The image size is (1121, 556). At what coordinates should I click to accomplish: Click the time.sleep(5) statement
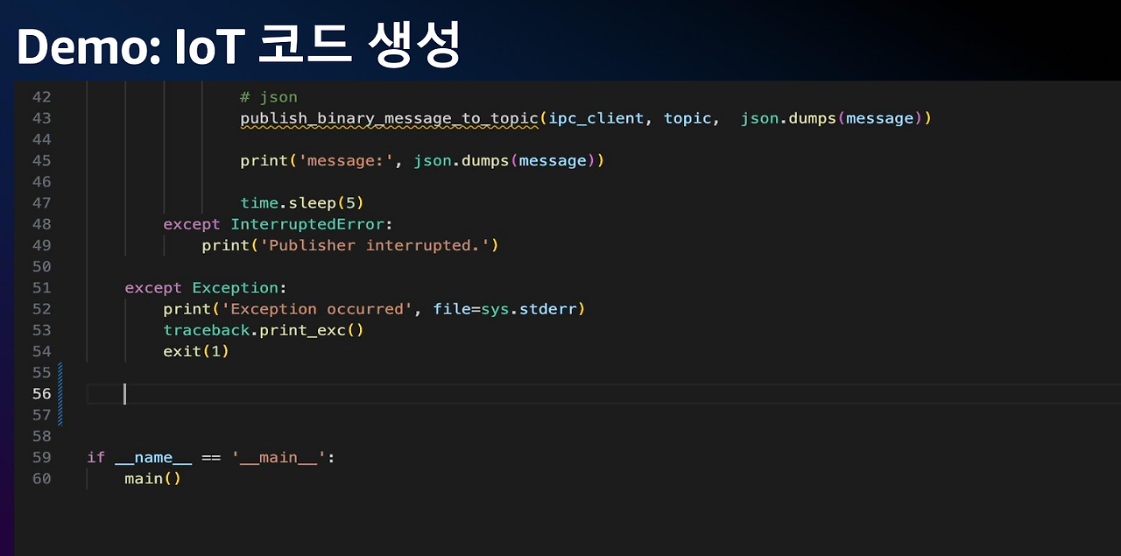(x=302, y=203)
